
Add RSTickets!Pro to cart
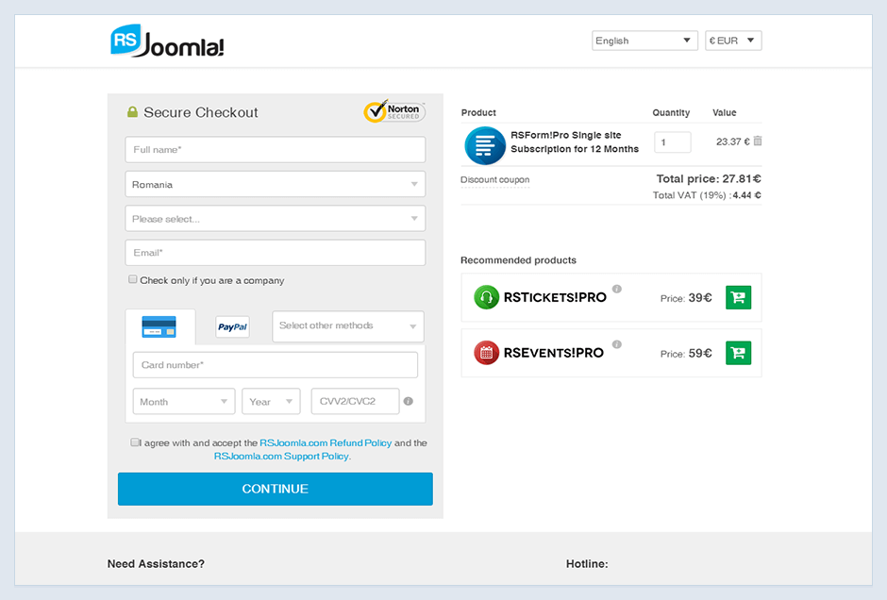pos(738,298)
